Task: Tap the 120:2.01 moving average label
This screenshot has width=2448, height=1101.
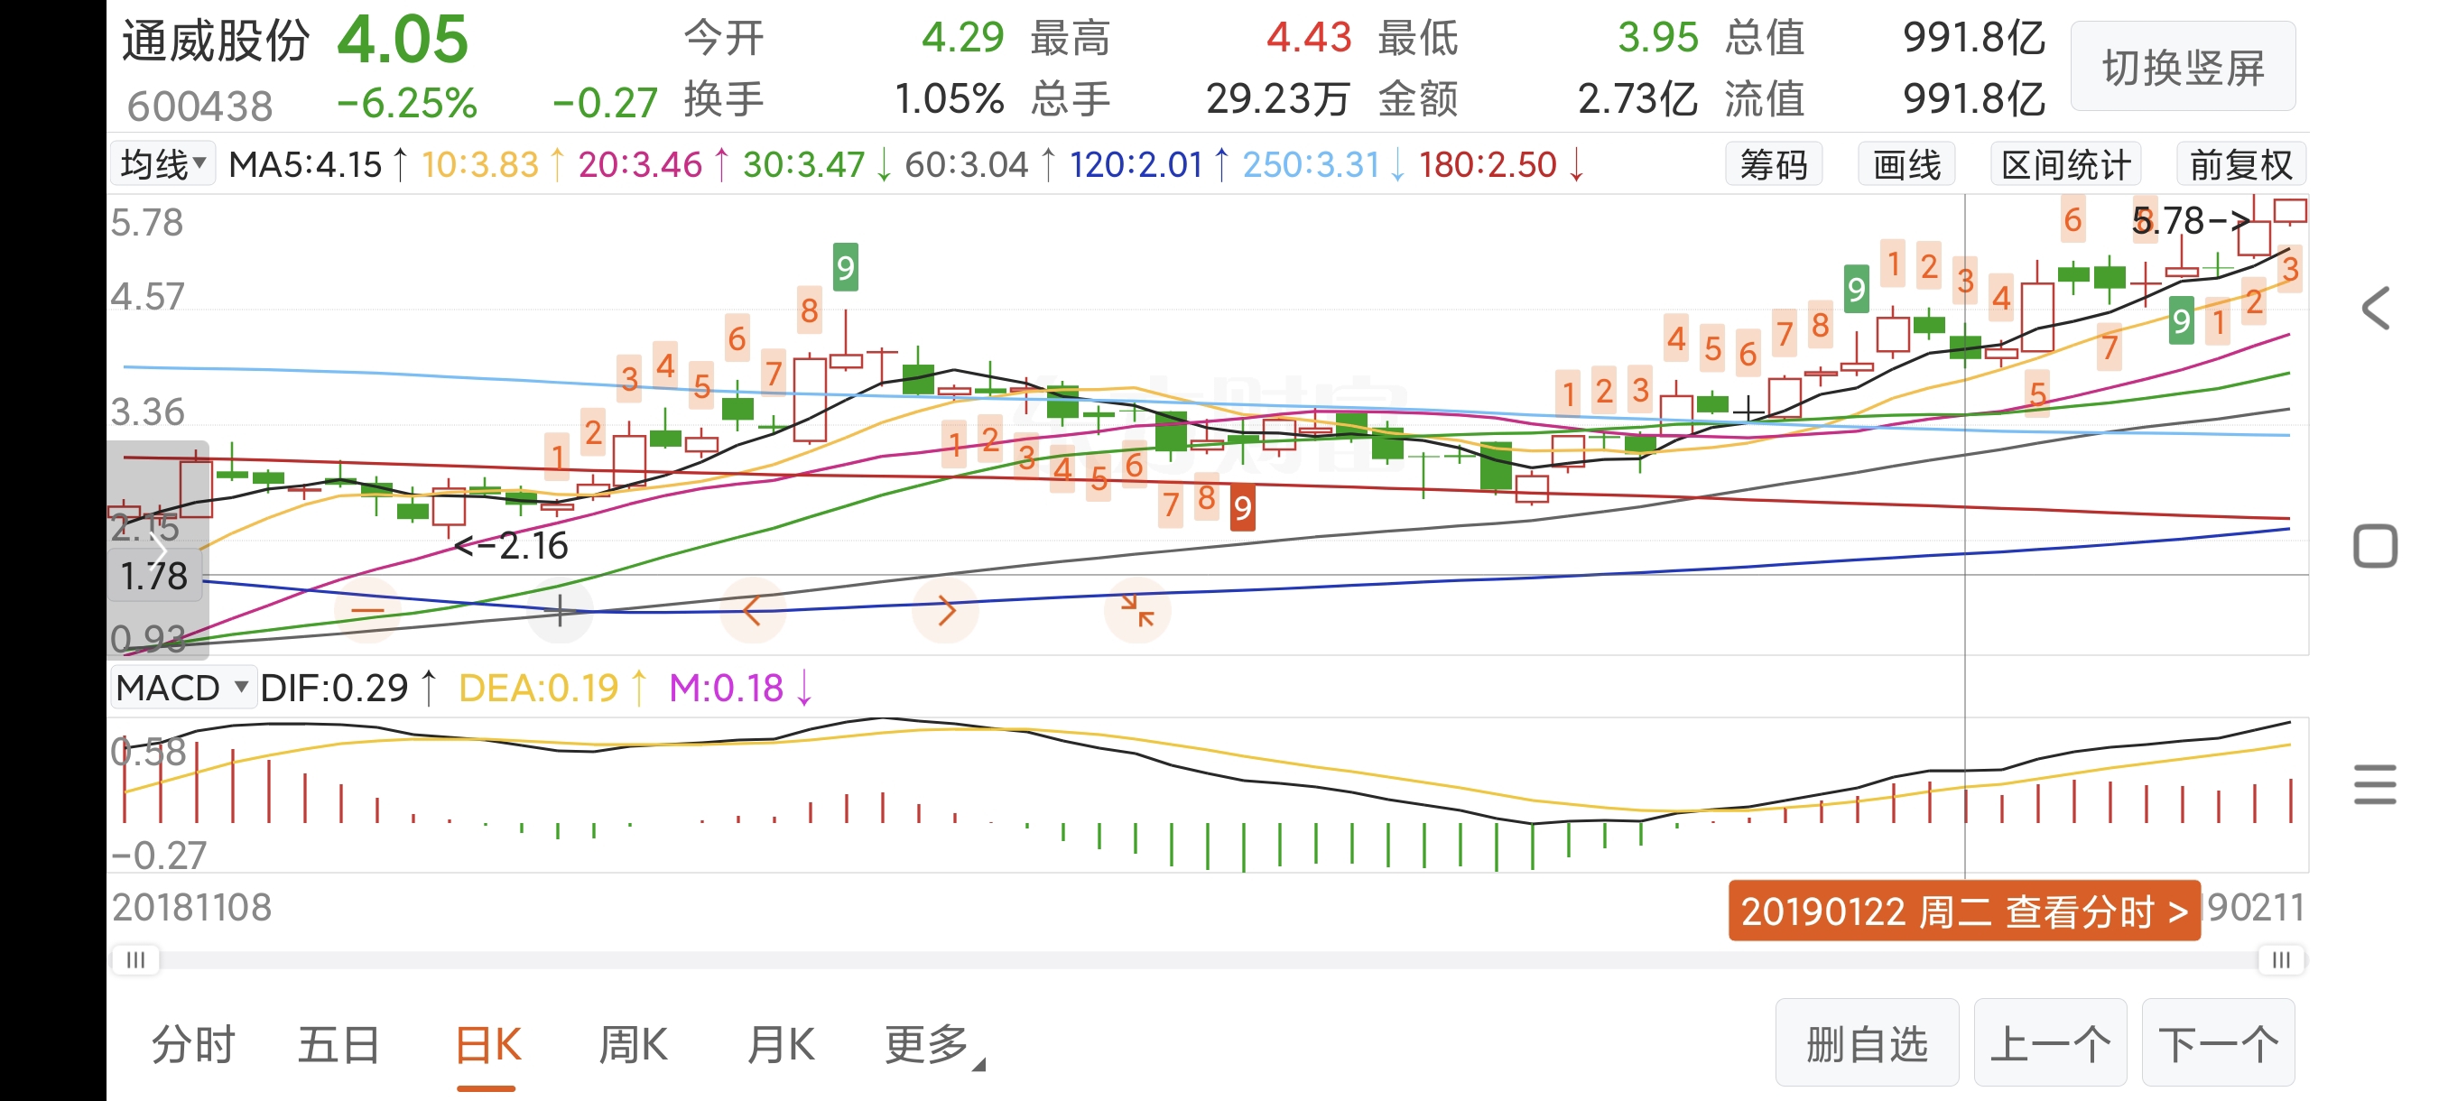Action: tap(1150, 164)
